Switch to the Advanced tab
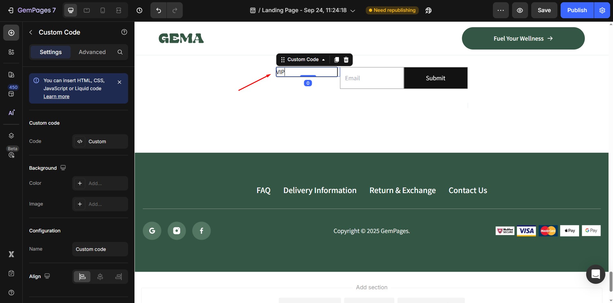The image size is (613, 303). coord(92,52)
